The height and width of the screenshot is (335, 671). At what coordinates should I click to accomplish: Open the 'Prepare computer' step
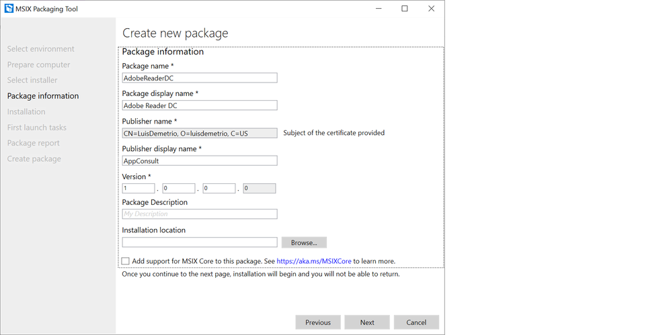[x=38, y=64]
